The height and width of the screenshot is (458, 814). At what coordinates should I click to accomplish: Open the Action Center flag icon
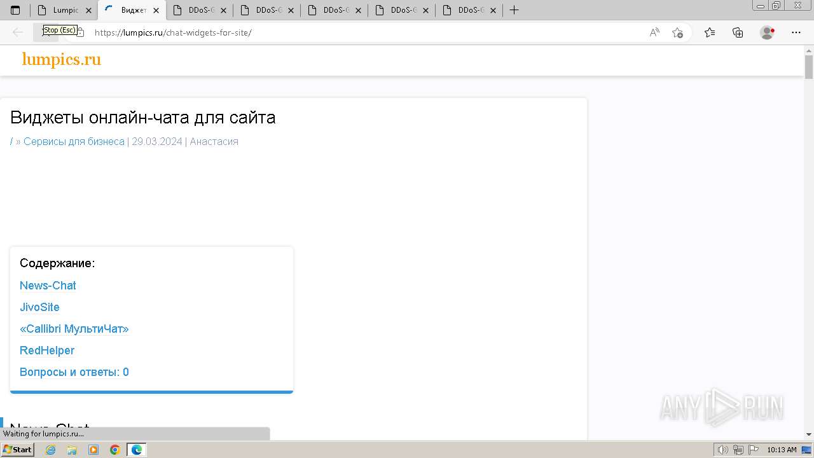coord(752,450)
